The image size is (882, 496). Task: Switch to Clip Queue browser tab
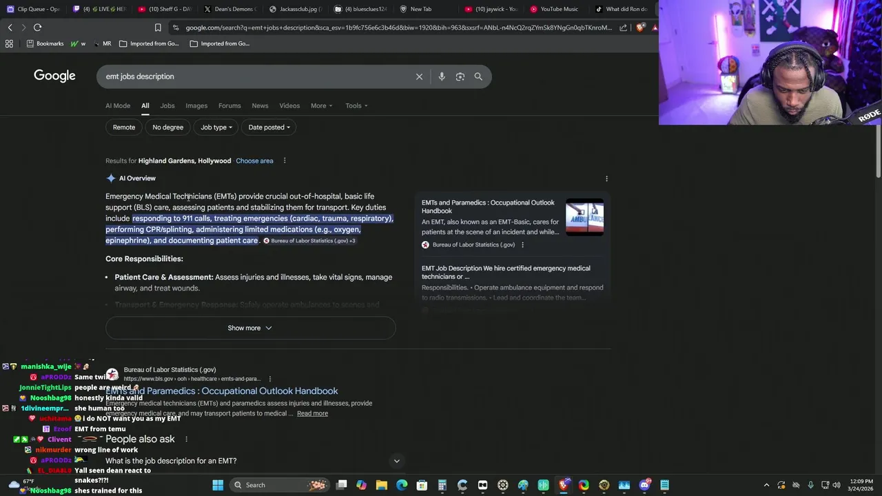coord(33,9)
